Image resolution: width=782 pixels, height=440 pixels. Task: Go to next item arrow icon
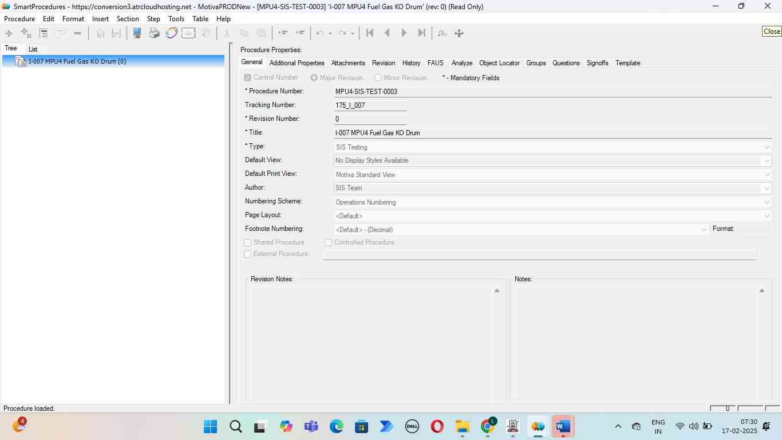click(x=404, y=33)
